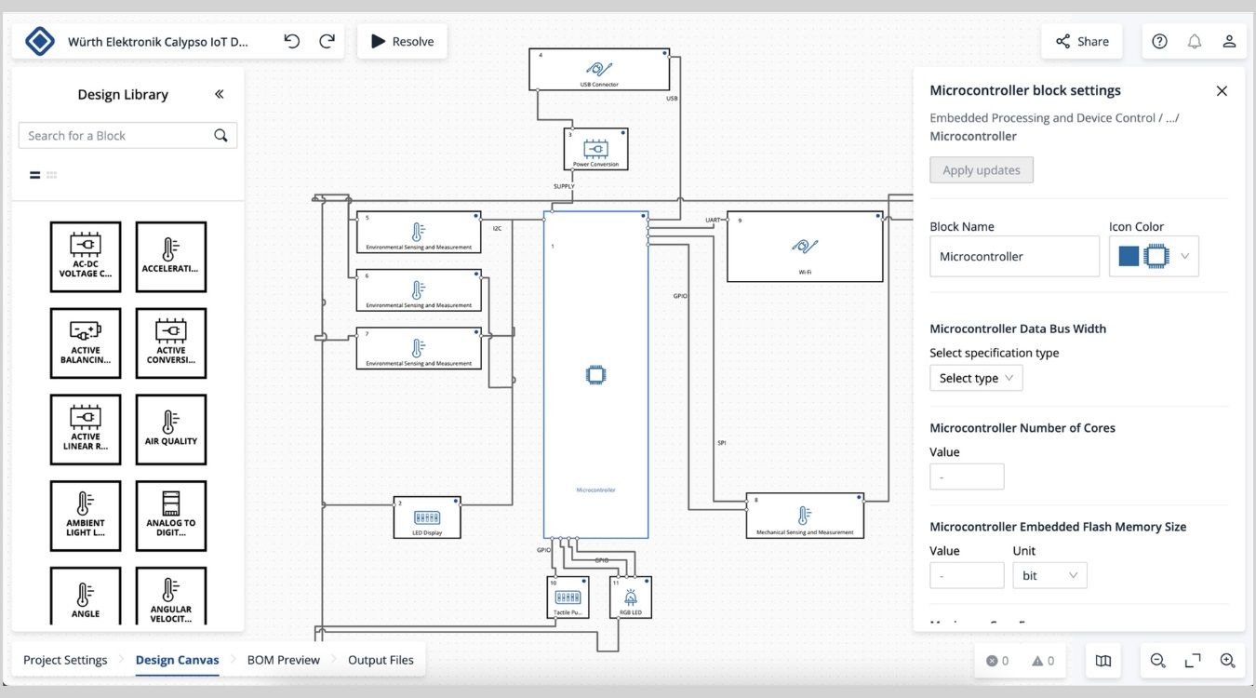Open notifications bell icon

click(1195, 42)
